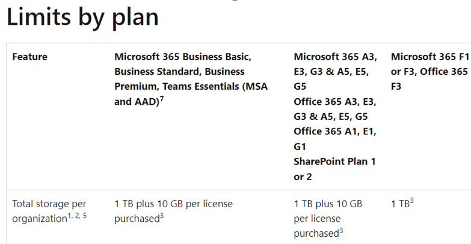Open footnote 7 after "and AAD)"
This screenshot has height=244, width=471.
point(162,99)
